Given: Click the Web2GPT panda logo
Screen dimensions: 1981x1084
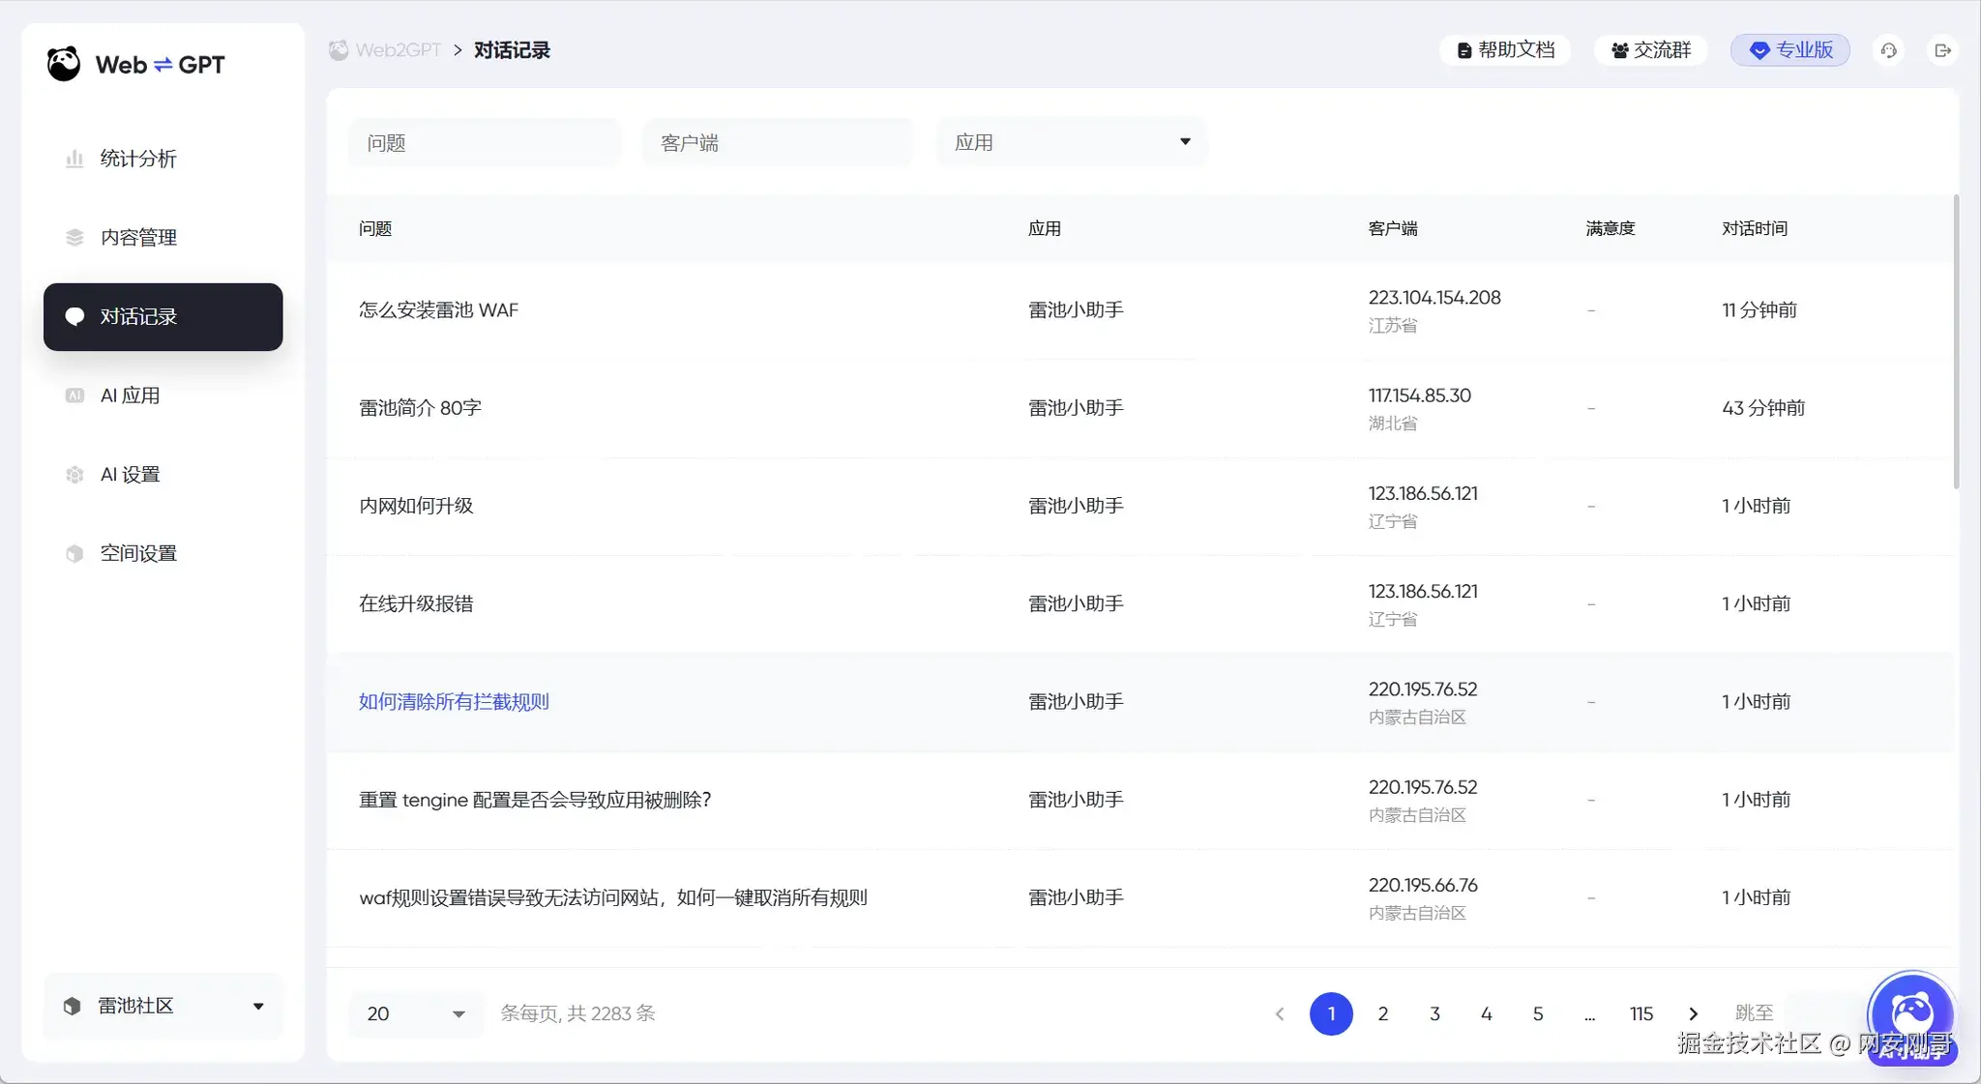Looking at the screenshot, I should pyautogui.click(x=64, y=65).
